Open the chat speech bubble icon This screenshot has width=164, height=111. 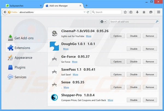pos(151,12)
